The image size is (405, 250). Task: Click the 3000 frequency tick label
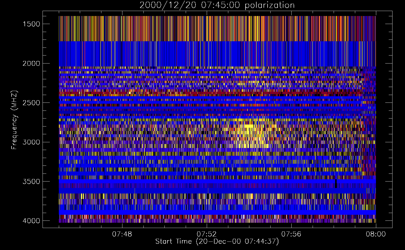click(x=31, y=142)
